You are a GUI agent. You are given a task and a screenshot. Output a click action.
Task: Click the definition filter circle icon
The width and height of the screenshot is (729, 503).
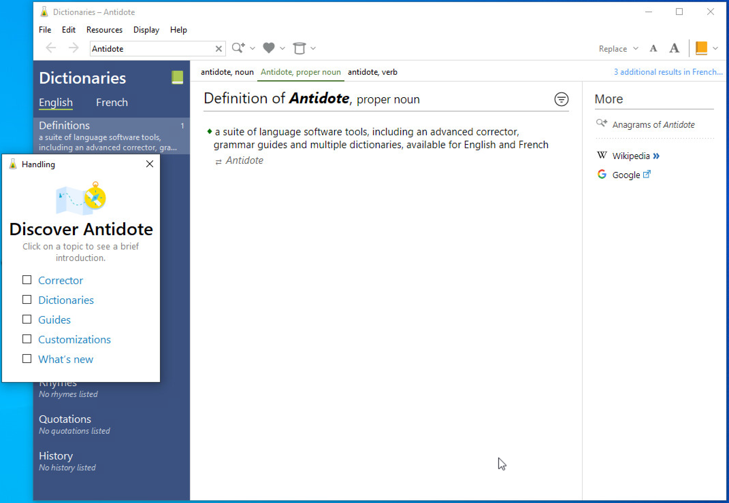click(x=561, y=99)
